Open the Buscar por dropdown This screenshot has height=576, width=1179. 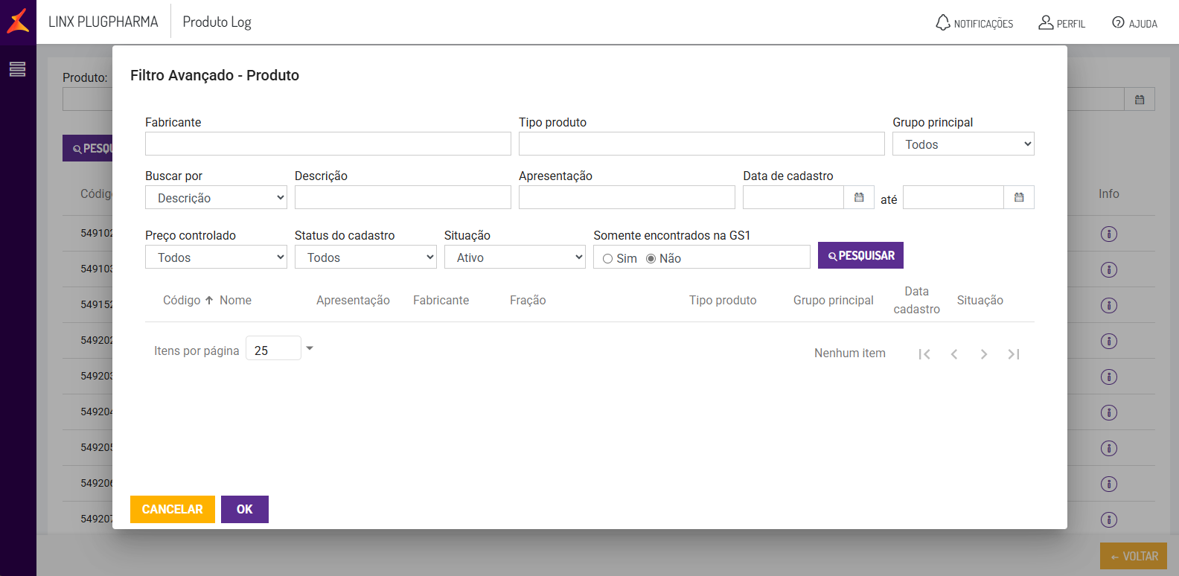click(x=216, y=198)
